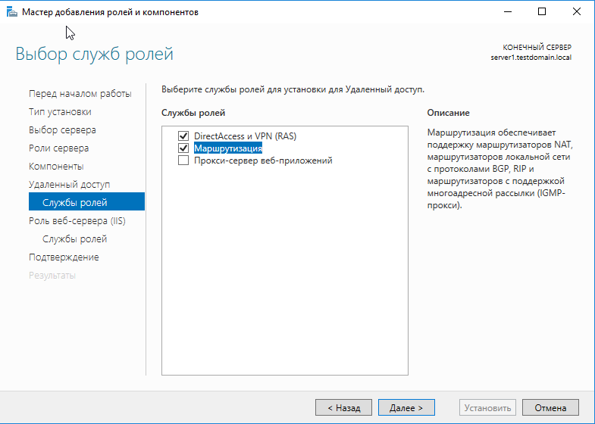
Task: Go to Перед началом работы step
Action: click(80, 94)
